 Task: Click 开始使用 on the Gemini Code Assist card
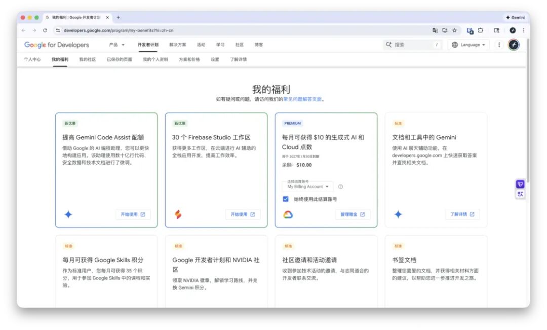tap(133, 214)
